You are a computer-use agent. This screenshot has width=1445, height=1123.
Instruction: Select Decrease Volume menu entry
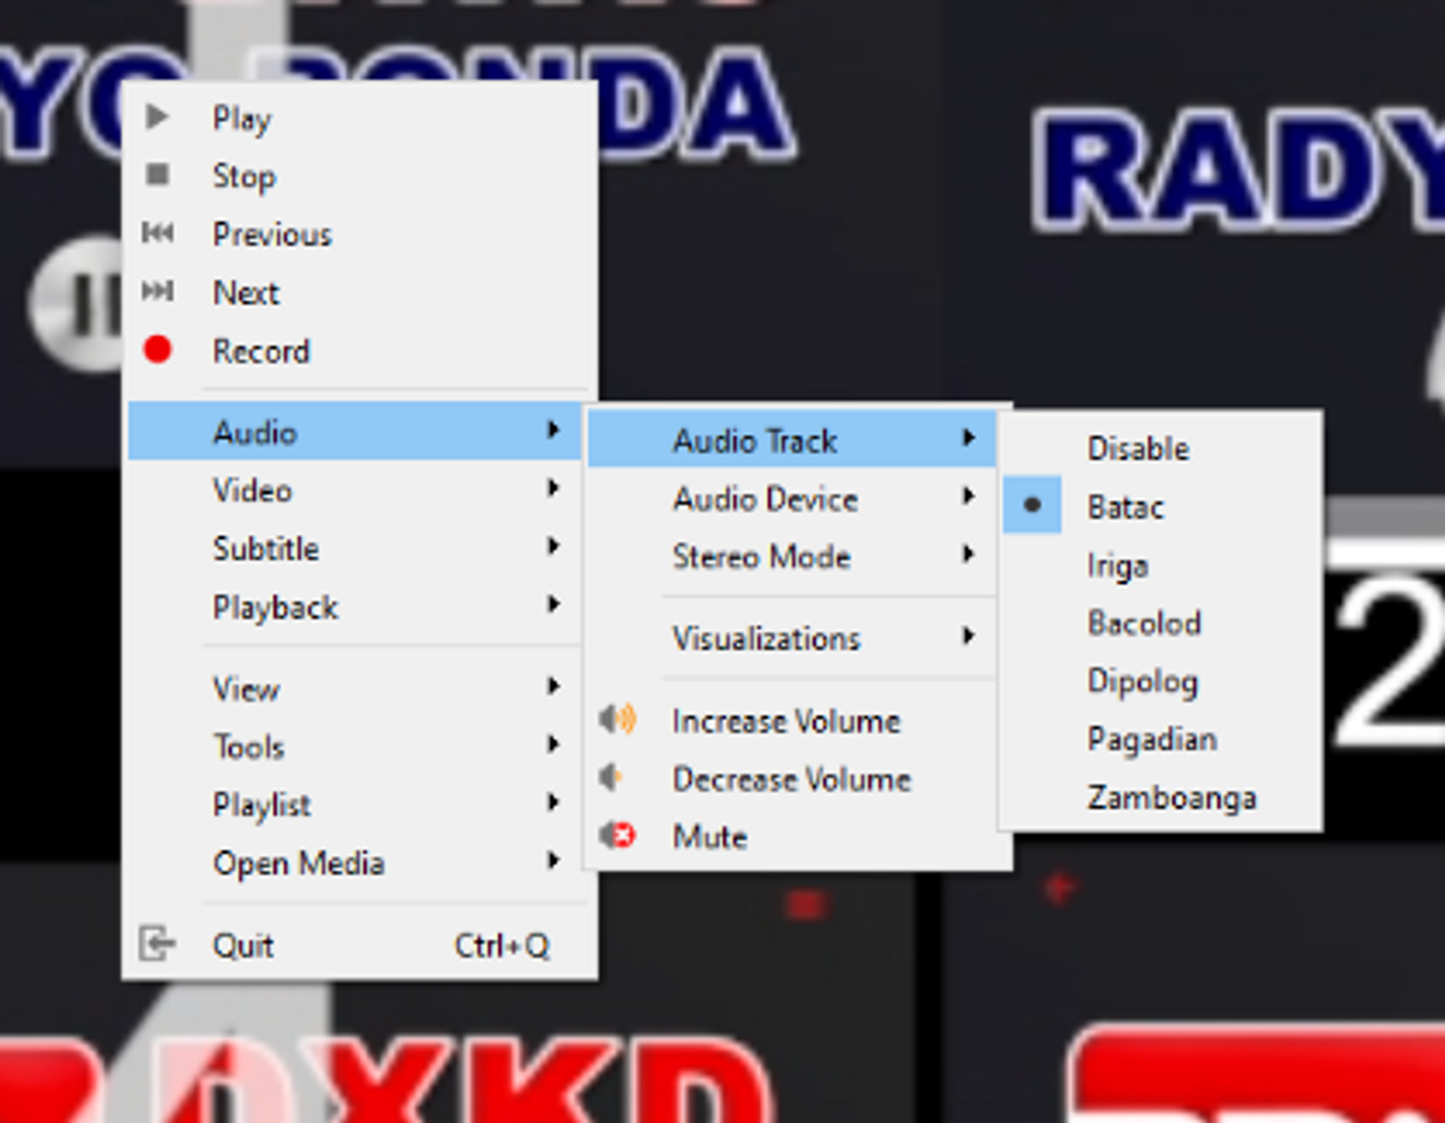click(793, 778)
